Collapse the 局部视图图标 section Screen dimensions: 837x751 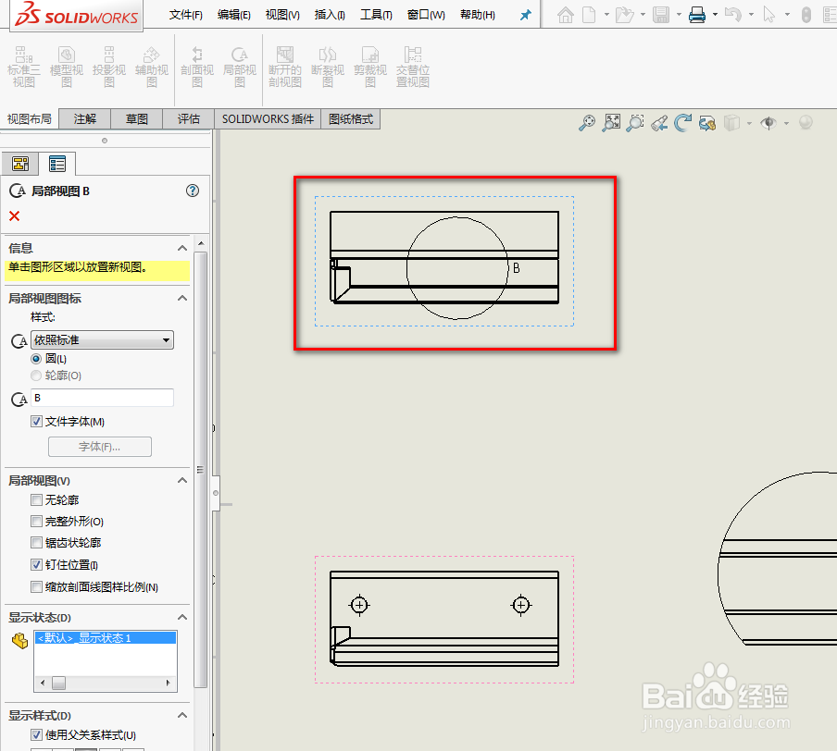(182, 298)
